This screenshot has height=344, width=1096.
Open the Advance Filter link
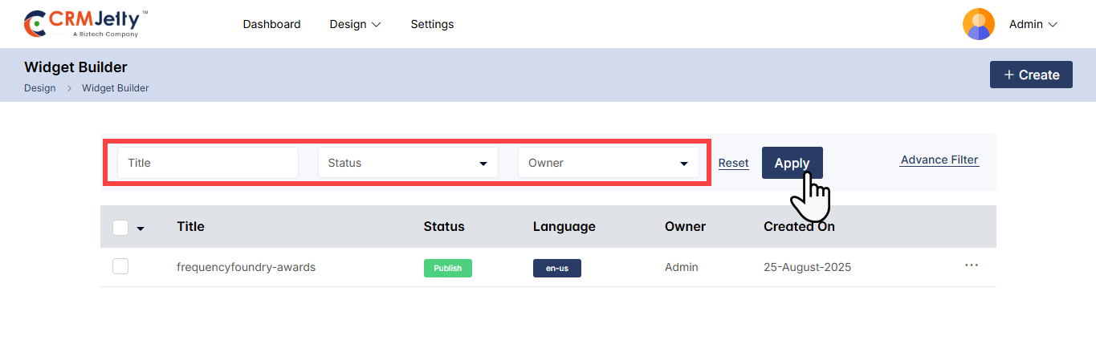pyautogui.click(x=939, y=160)
